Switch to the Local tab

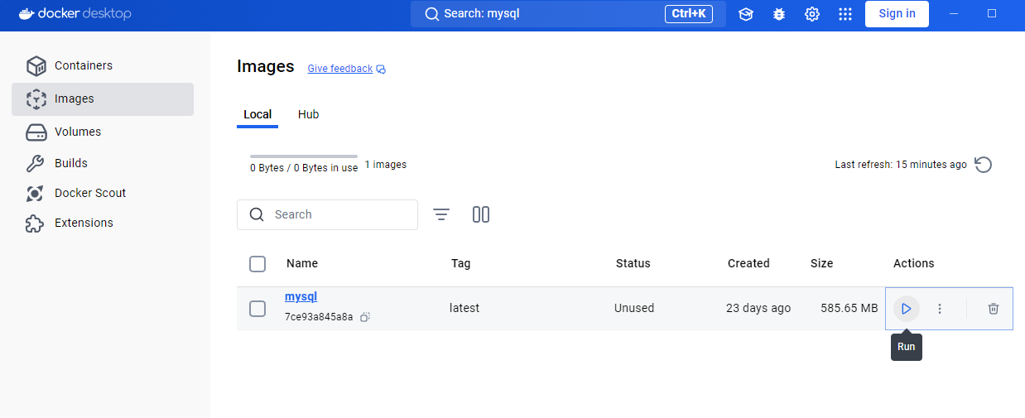[257, 114]
